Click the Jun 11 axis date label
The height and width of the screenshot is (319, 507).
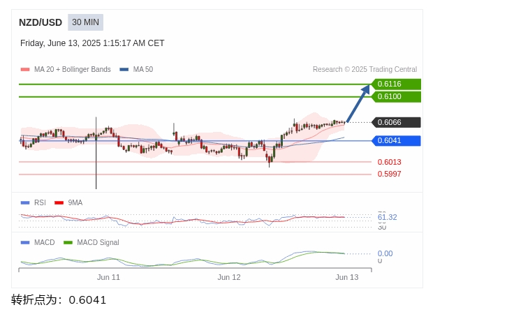(108, 277)
